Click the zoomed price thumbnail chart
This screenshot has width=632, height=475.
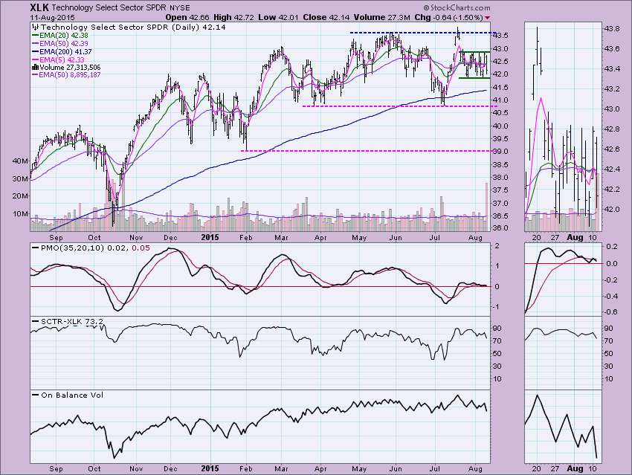[x=563, y=127]
